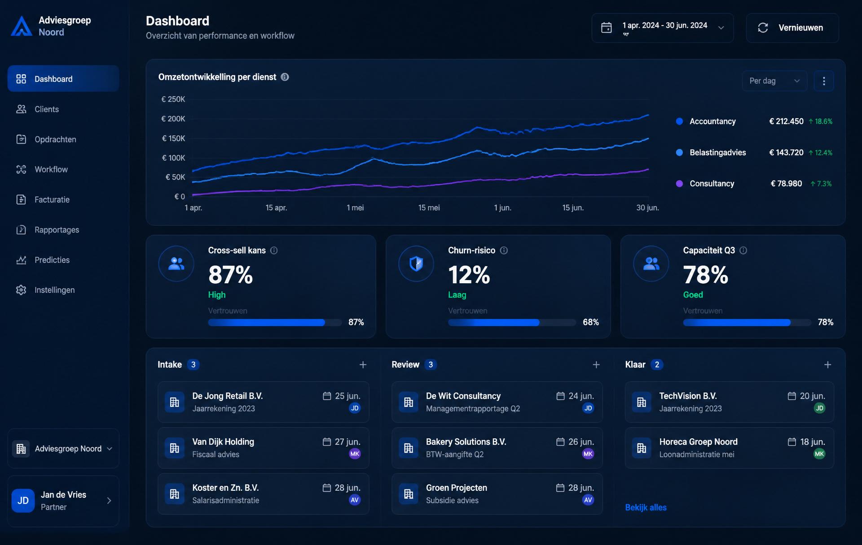
Task: Add a card to Intake column
Action: click(x=363, y=365)
